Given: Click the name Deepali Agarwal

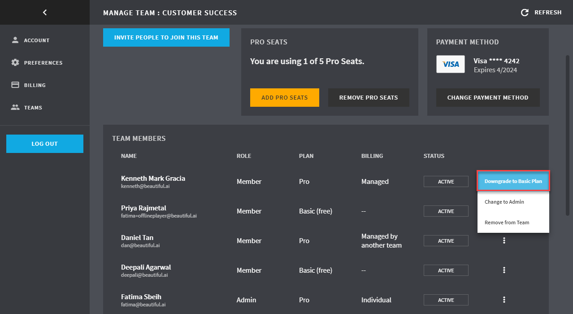Looking at the screenshot, I should pyautogui.click(x=146, y=267).
